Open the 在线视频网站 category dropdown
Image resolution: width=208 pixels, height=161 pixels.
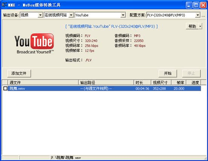(x=71, y=15)
